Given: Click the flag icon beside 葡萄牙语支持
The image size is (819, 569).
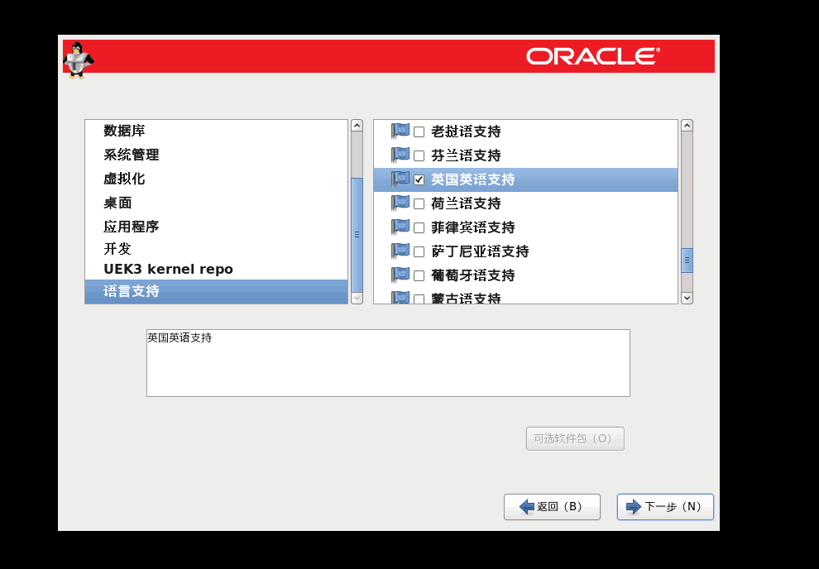Looking at the screenshot, I should (x=400, y=275).
